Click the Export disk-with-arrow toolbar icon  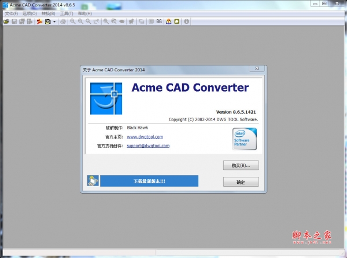coord(29,21)
